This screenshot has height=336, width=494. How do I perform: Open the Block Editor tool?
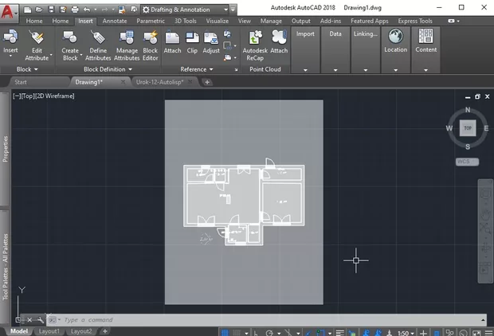[x=150, y=37]
